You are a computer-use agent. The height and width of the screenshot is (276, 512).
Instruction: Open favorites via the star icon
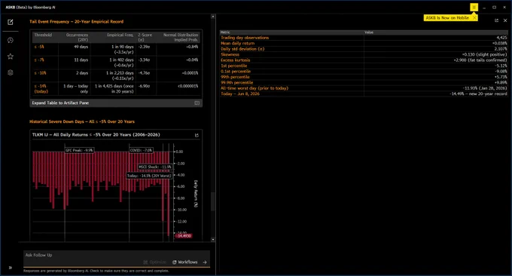[11, 57]
